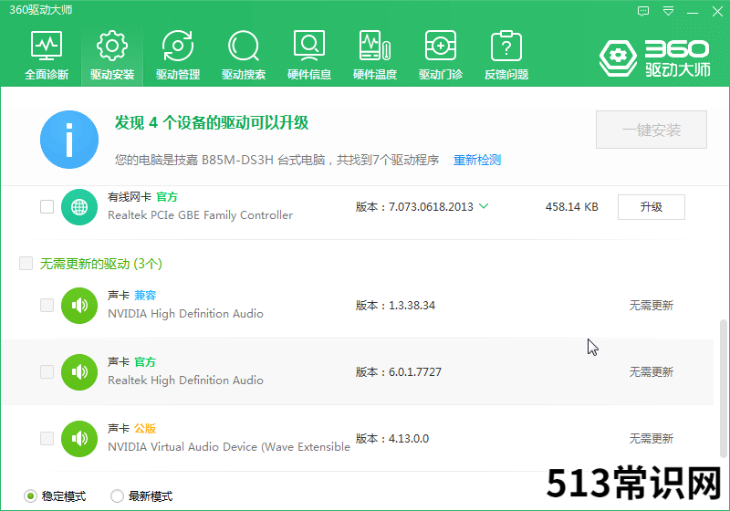Viewport: 730px width, 511px height.
Task: Click the 兼容 tag on NVIDIA HD Audio
Action: [145, 296]
